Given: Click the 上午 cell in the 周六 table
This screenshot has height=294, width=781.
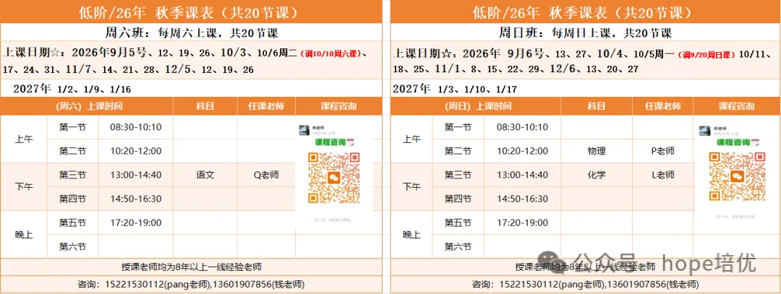Looking at the screenshot, I should (x=23, y=139).
